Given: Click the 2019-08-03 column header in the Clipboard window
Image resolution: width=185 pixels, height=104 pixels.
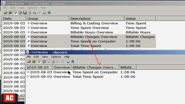Looking at the screenshot, I should [x=39, y=67].
